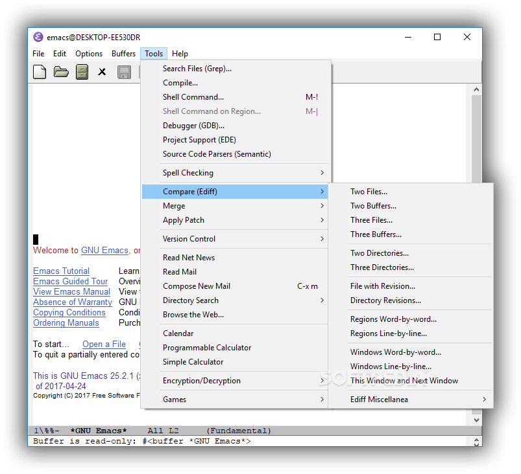Open the Emacs Tutorial link

click(61, 271)
